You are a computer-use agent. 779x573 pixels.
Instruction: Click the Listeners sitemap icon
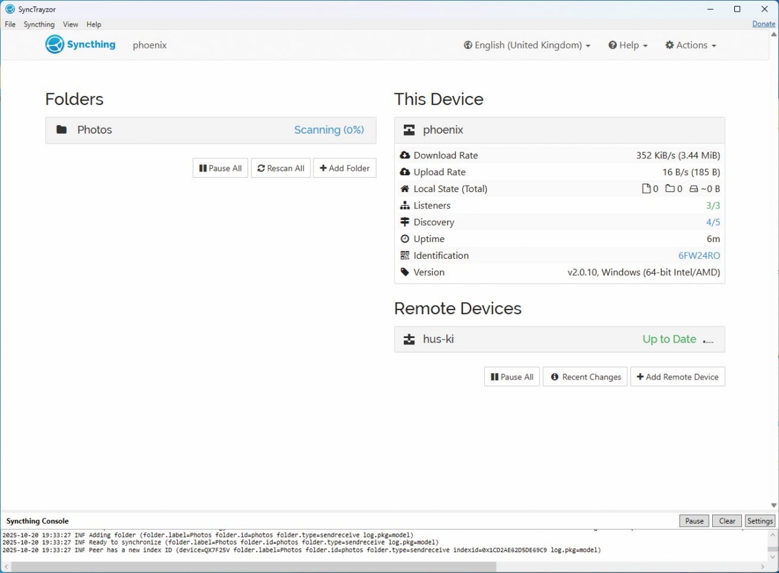[405, 205]
